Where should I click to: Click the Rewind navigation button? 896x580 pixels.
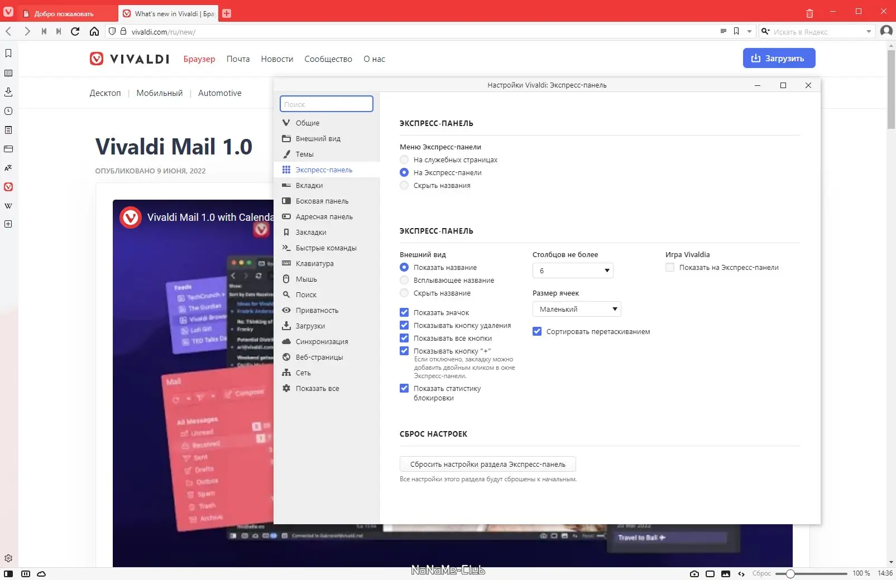pyautogui.click(x=44, y=31)
